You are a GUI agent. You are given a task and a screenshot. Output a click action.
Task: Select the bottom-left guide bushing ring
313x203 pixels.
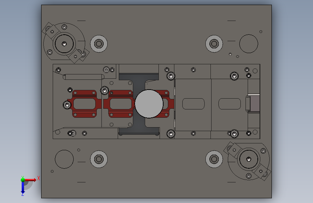99,159
